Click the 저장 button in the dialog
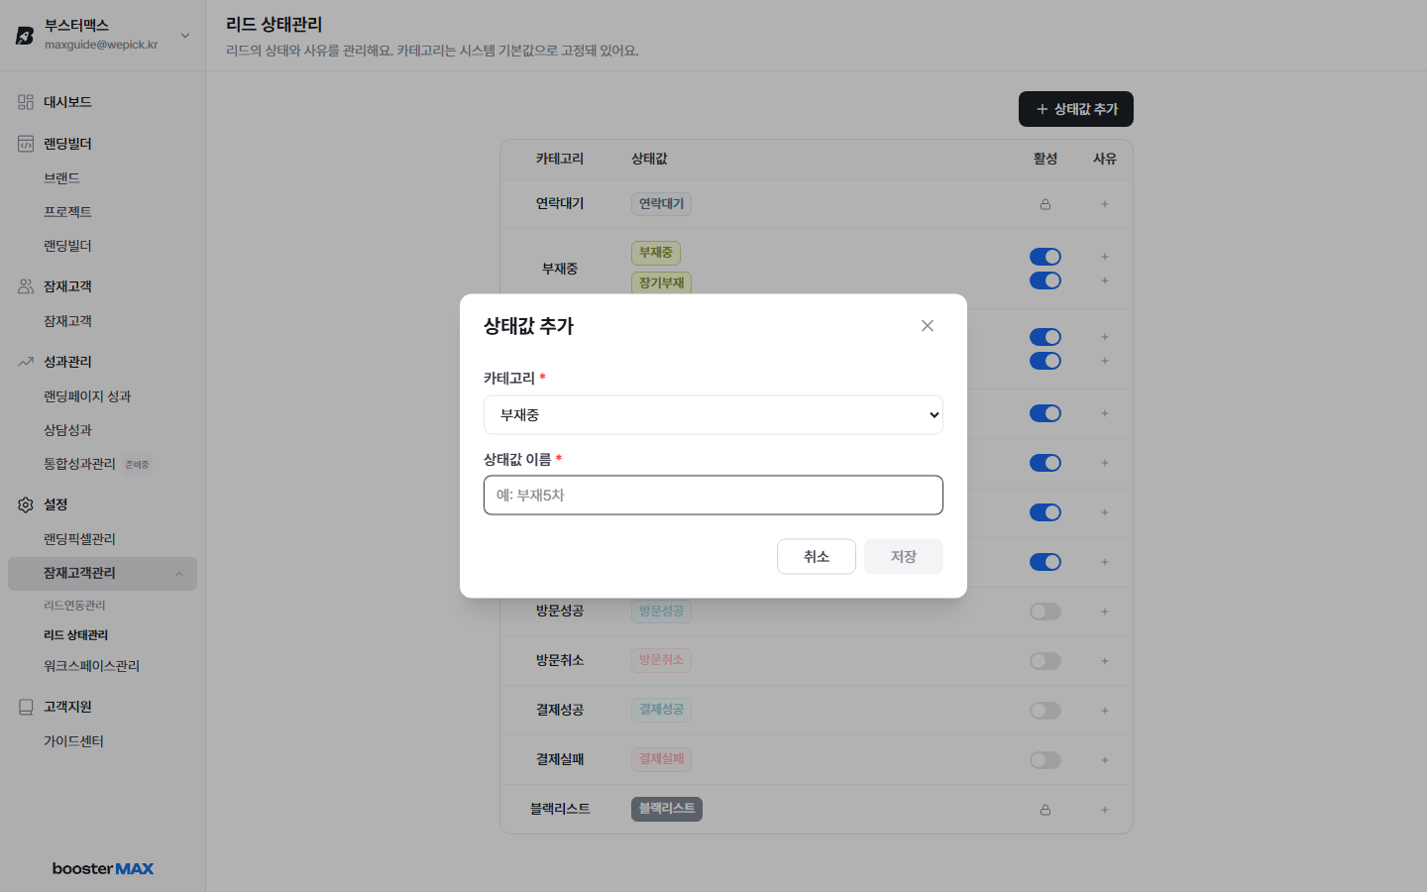This screenshot has height=892, width=1427. click(x=904, y=557)
